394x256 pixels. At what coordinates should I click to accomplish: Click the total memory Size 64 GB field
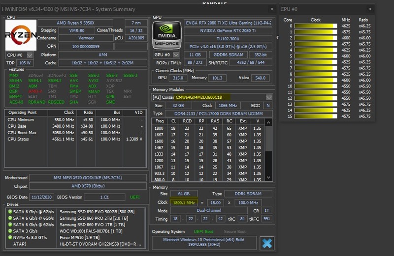coord(184,194)
